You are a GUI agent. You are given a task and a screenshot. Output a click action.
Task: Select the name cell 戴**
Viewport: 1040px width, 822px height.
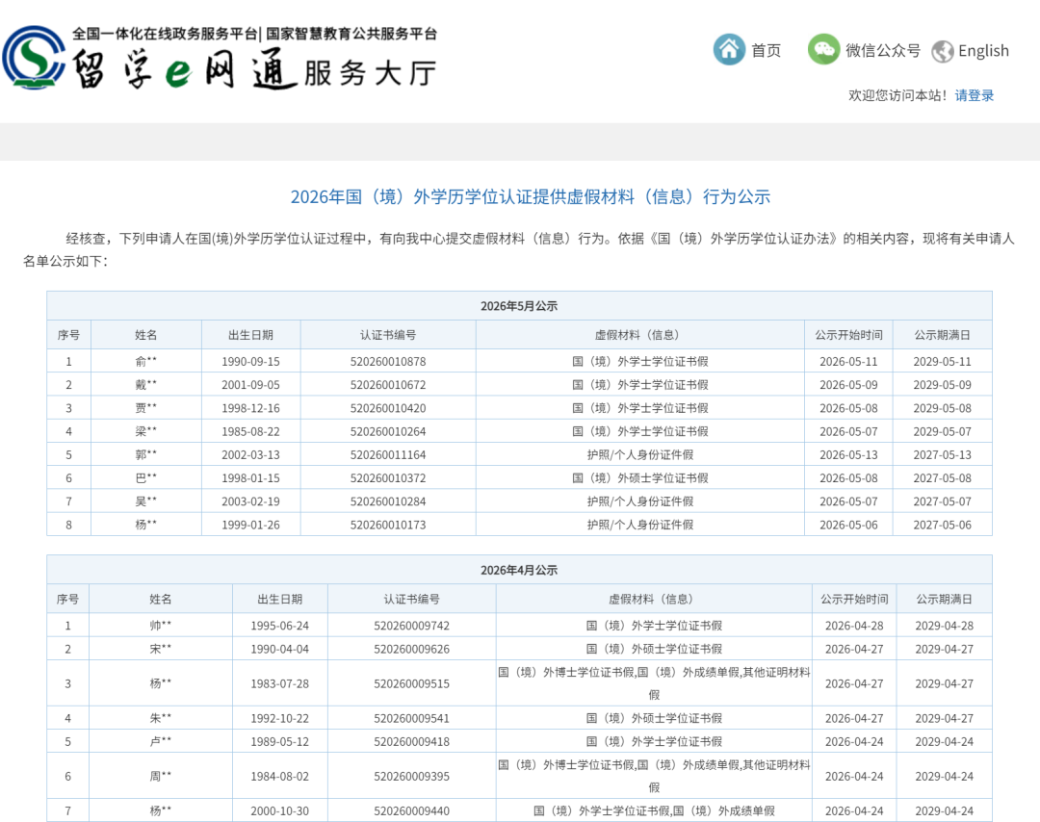(x=146, y=384)
